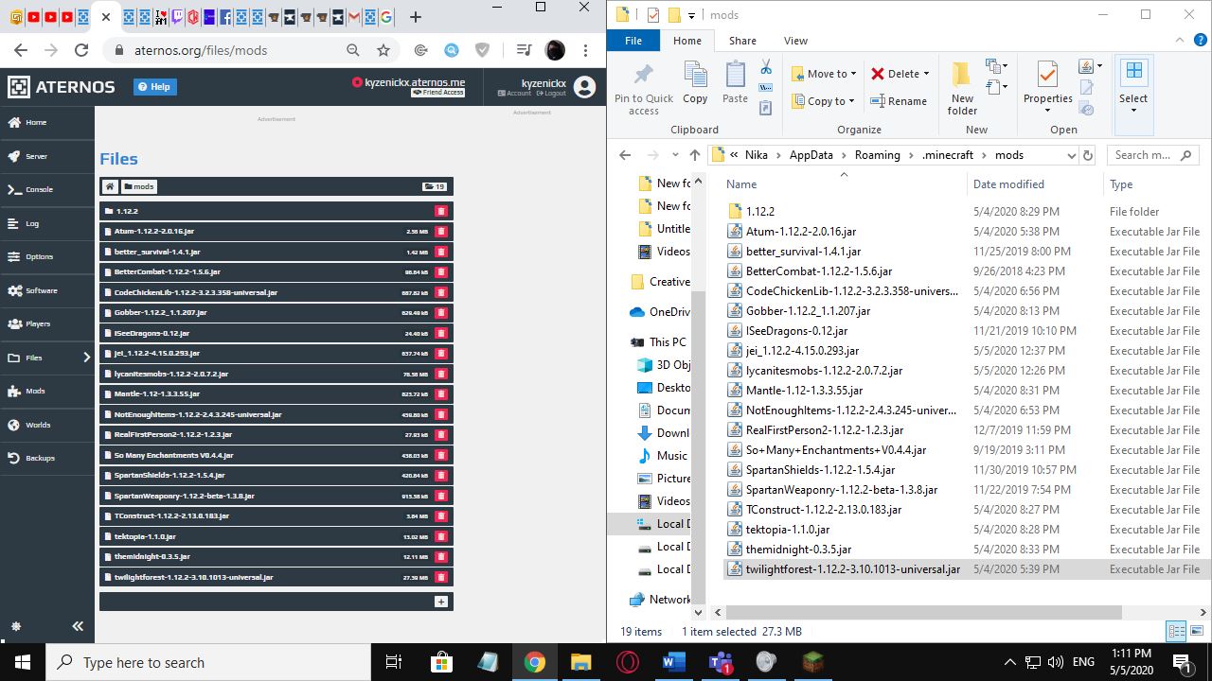Delete Atum-1.12.2-2.0.16.jar on Aternos

[x=441, y=232]
